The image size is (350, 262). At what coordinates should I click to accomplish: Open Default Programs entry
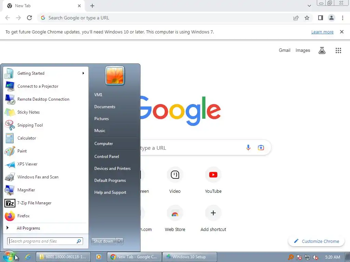tap(110, 180)
